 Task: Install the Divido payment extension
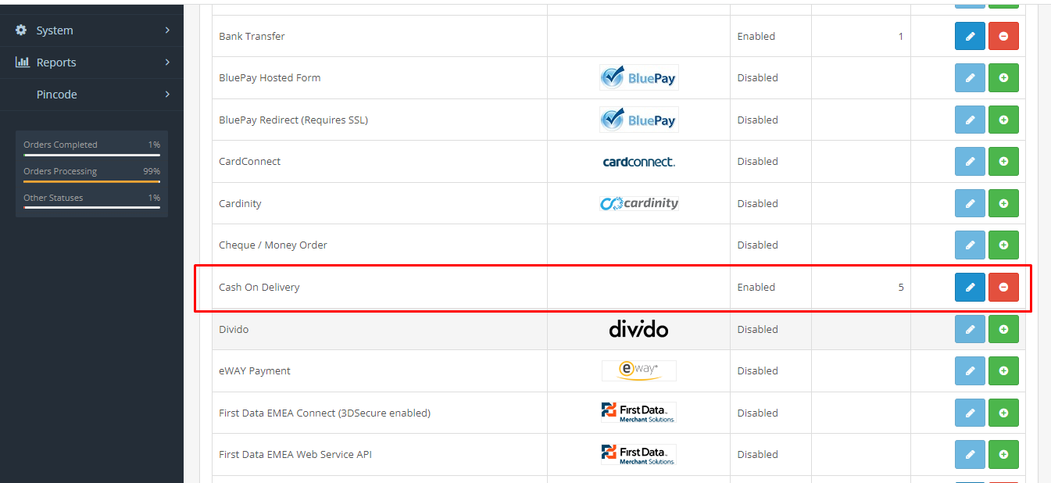click(x=1003, y=329)
